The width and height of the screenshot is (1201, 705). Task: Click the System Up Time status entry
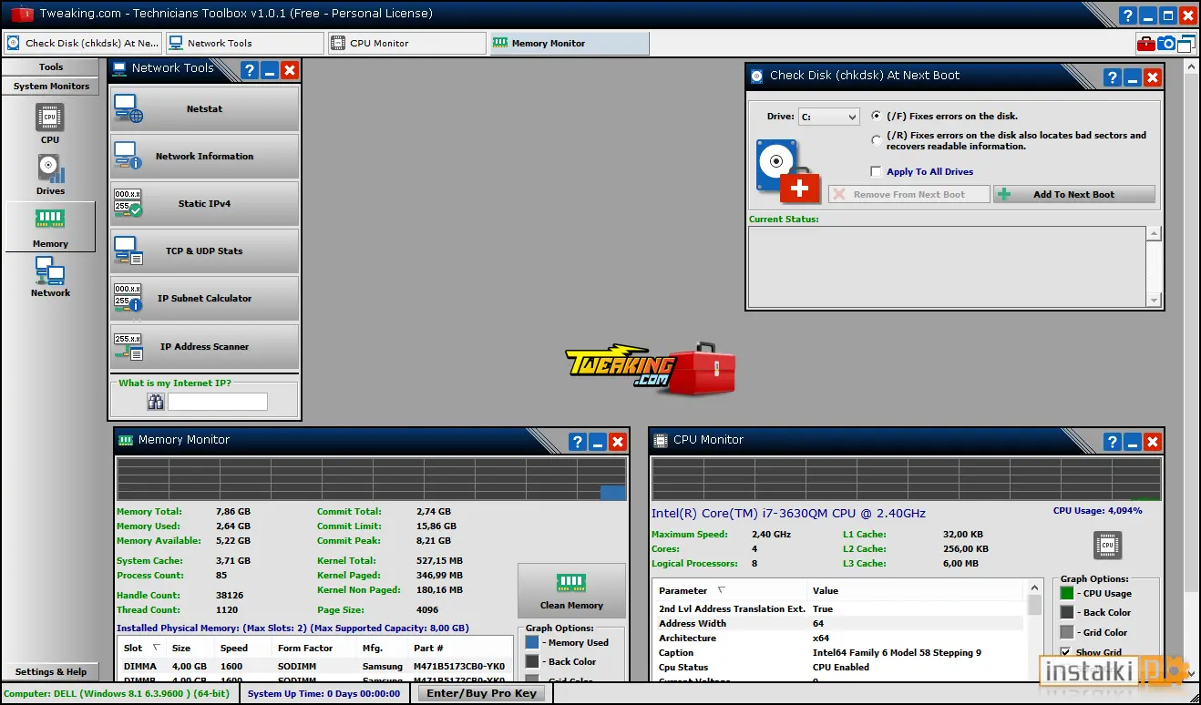coord(324,693)
